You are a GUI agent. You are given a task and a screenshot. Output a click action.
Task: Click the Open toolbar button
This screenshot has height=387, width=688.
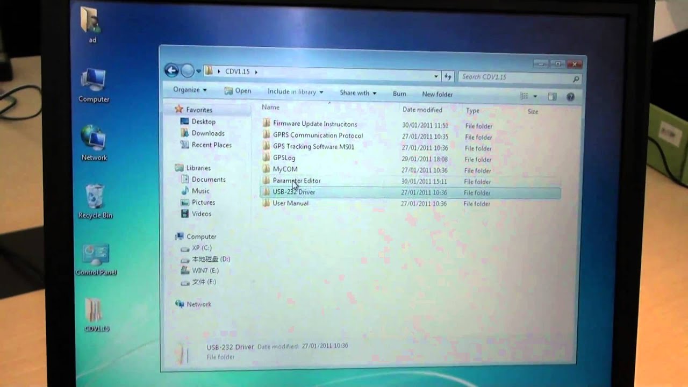click(238, 91)
